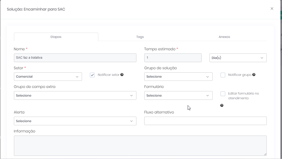Expand the Dia(s) time unit dropdown
The height and width of the screenshot is (159, 282).
coord(238,58)
